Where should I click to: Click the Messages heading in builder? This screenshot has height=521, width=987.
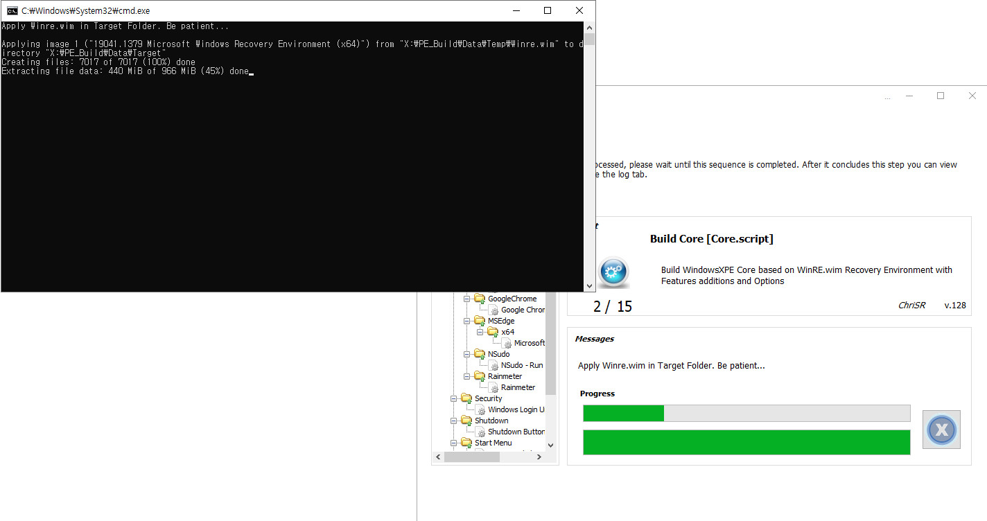(x=595, y=339)
